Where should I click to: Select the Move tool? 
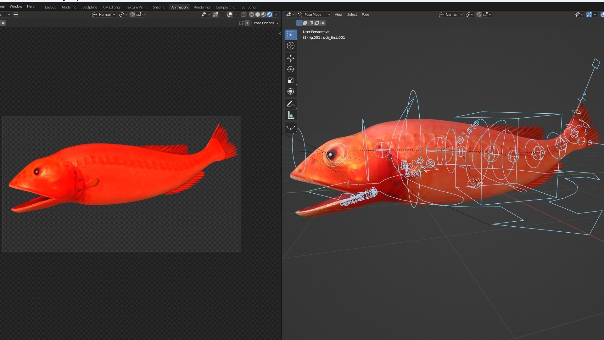tap(291, 58)
